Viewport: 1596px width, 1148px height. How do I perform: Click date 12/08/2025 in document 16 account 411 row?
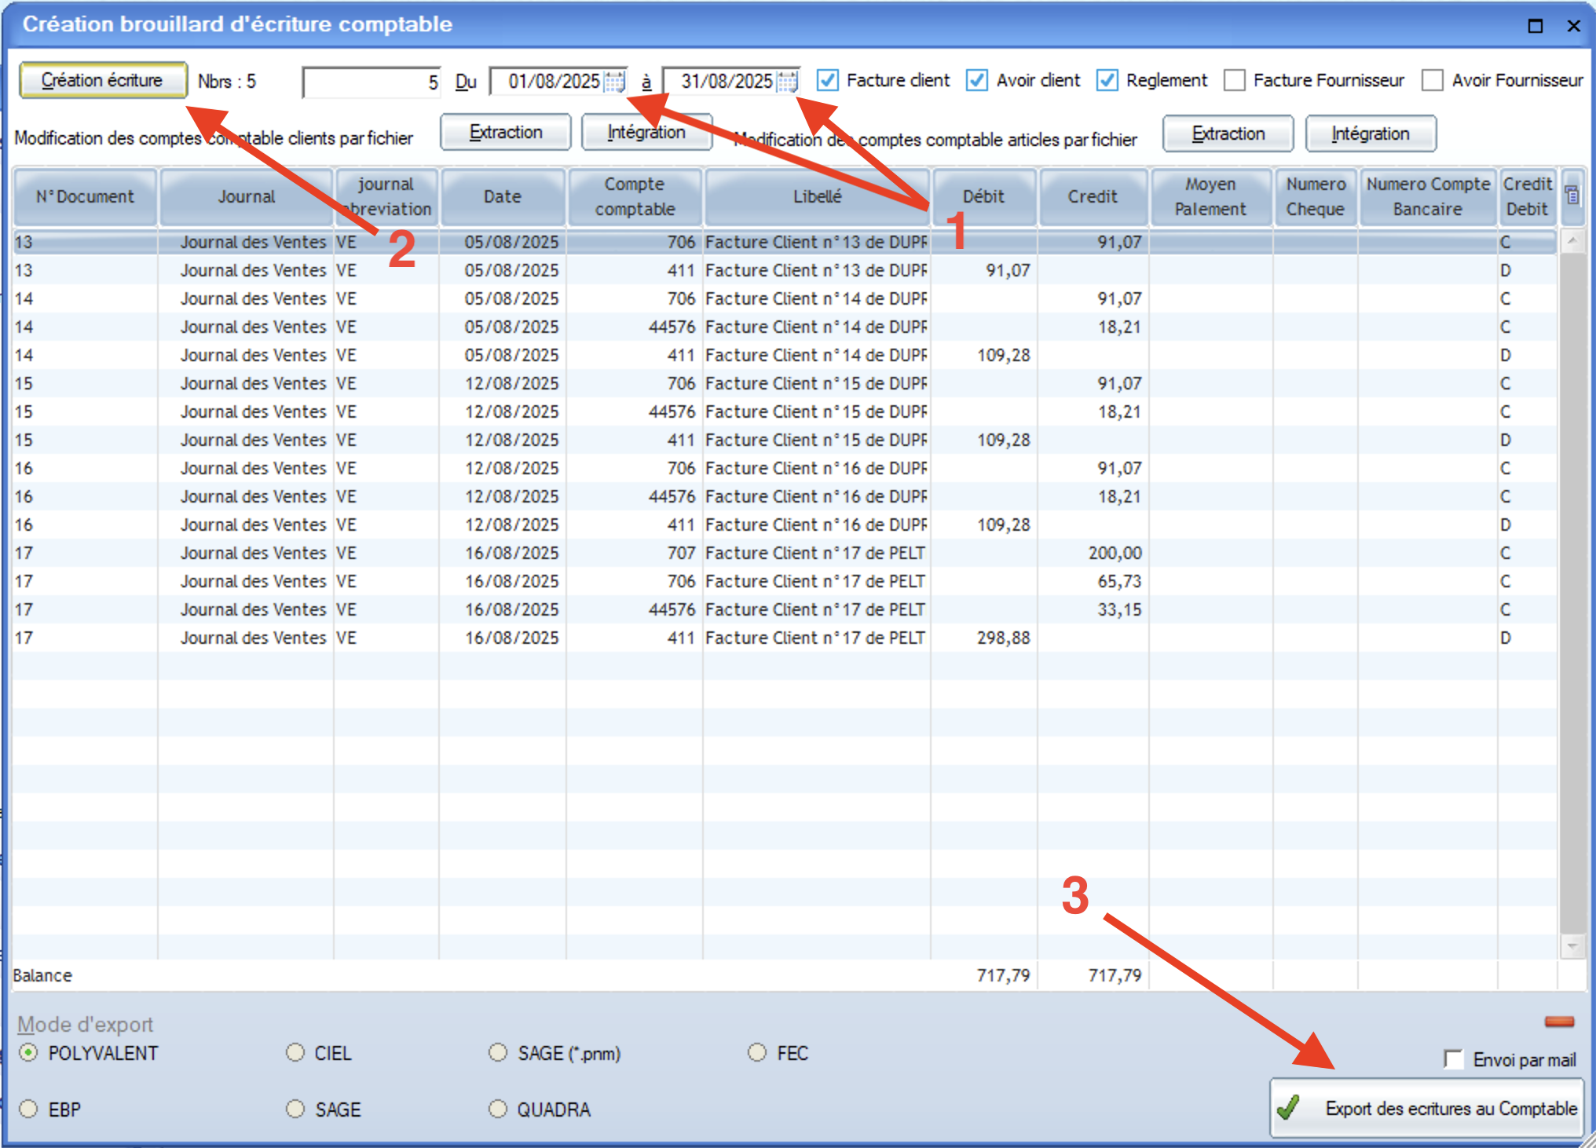click(x=511, y=525)
